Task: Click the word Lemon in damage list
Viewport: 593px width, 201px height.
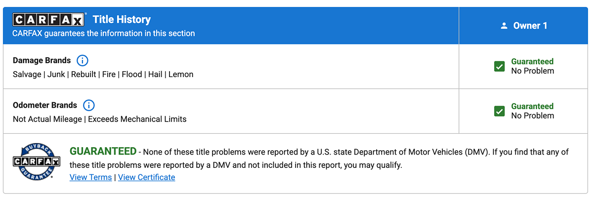Action: (x=181, y=75)
